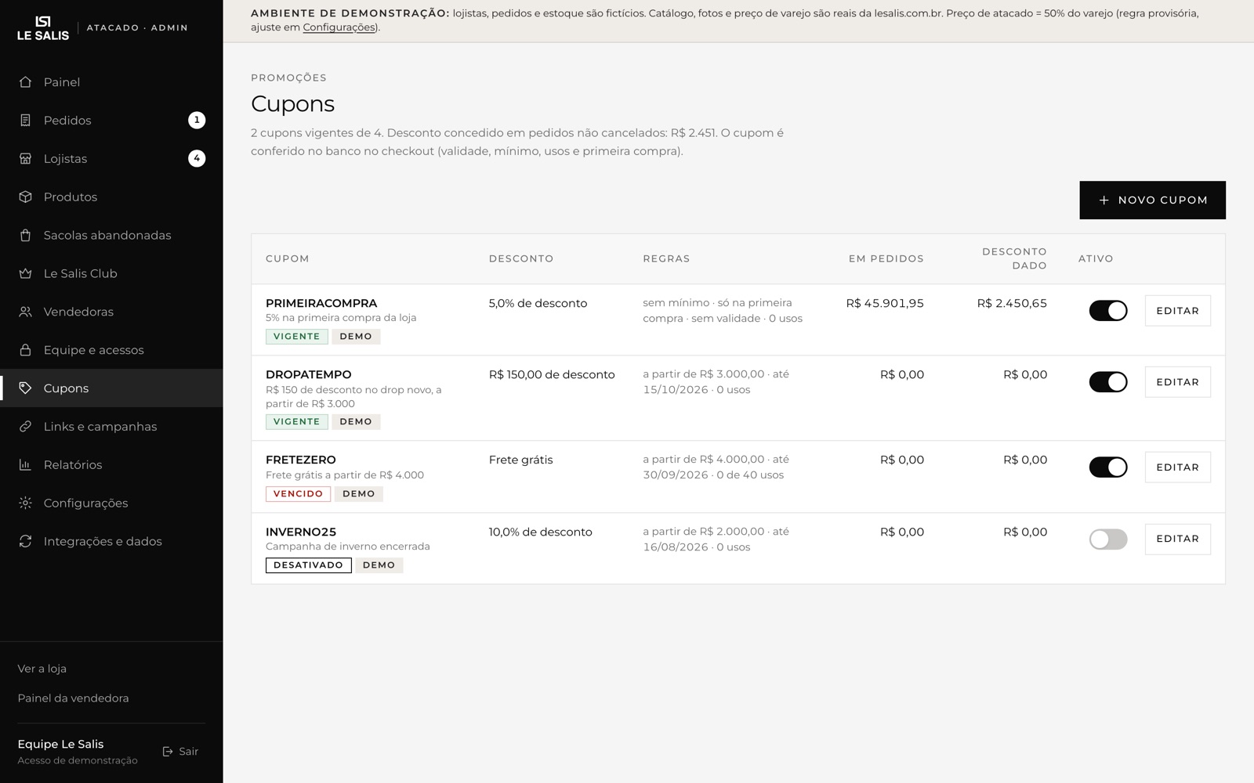This screenshot has width=1254, height=783.
Task: Click the Le Salis logo
Action: [x=43, y=28]
